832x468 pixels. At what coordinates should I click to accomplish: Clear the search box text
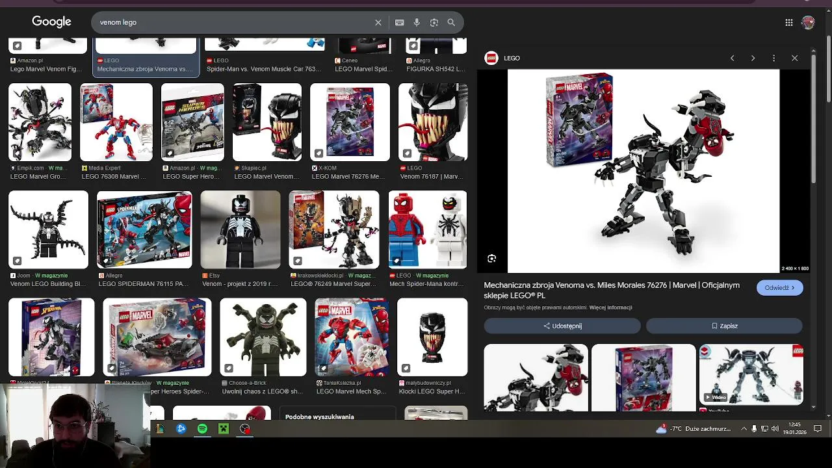378,22
